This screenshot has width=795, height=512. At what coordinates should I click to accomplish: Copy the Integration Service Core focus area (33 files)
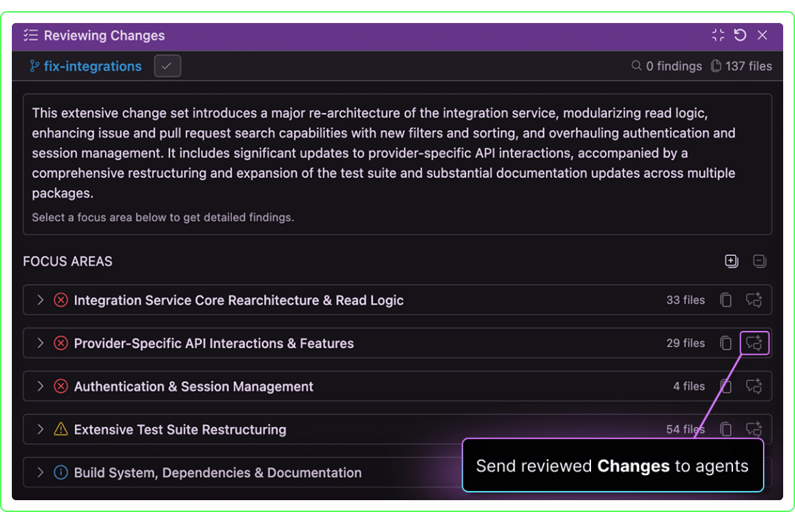click(726, 300)
